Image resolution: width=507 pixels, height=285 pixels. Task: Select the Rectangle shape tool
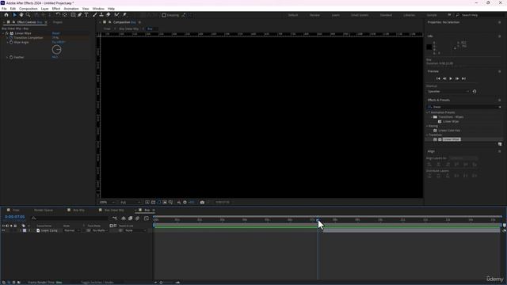point(73,15)
